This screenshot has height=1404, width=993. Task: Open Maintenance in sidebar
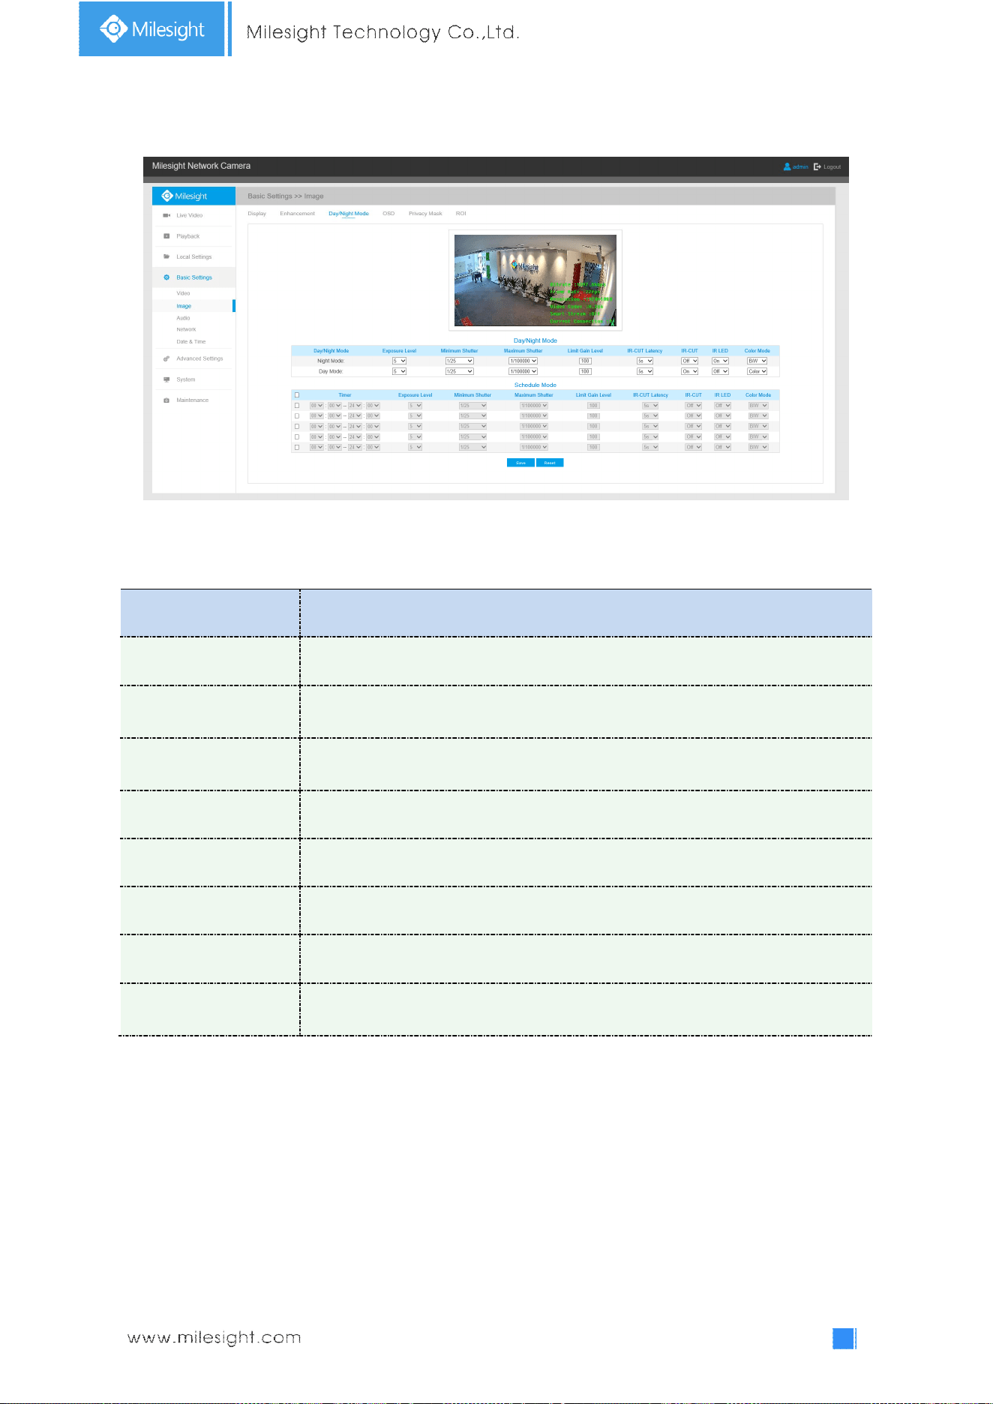tap(193, 400)
